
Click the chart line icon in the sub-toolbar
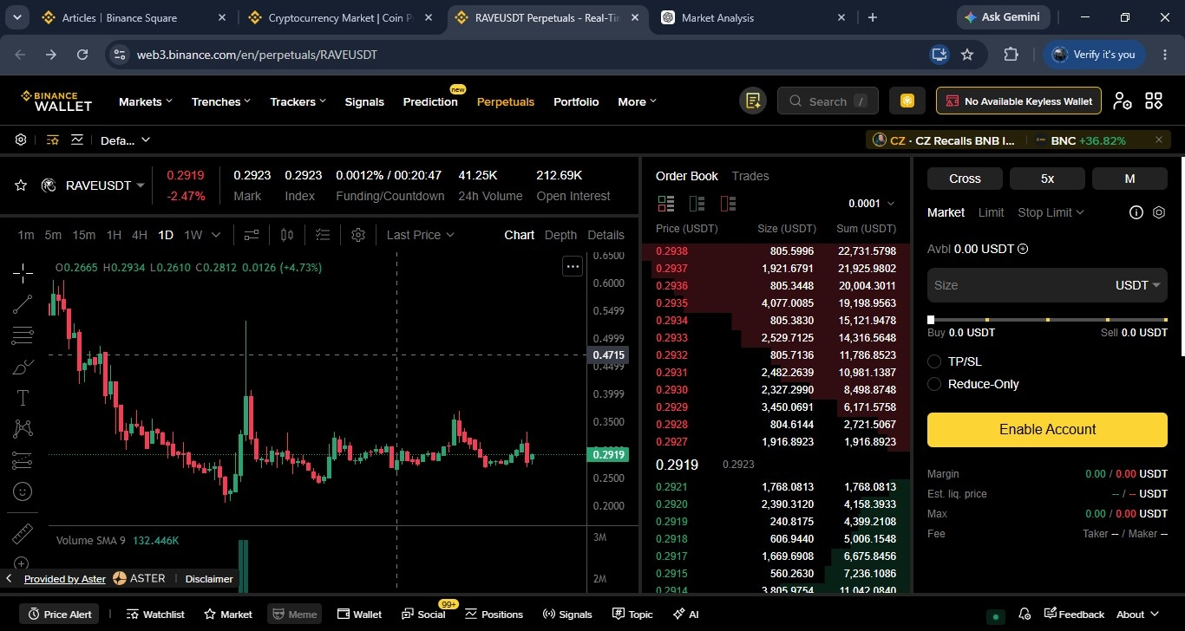[77, 140]
